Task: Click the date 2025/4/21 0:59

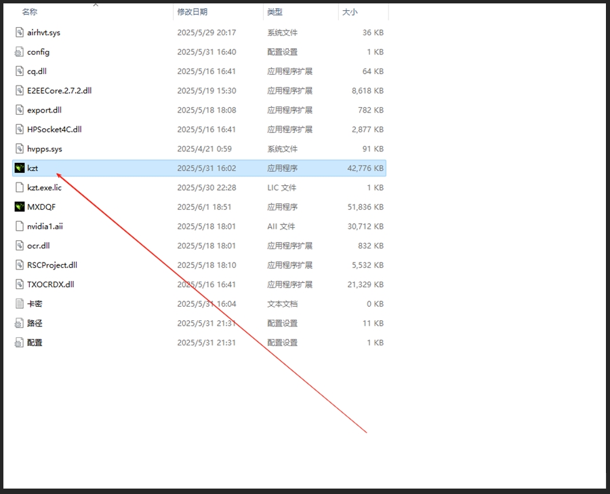Action: 204,149
